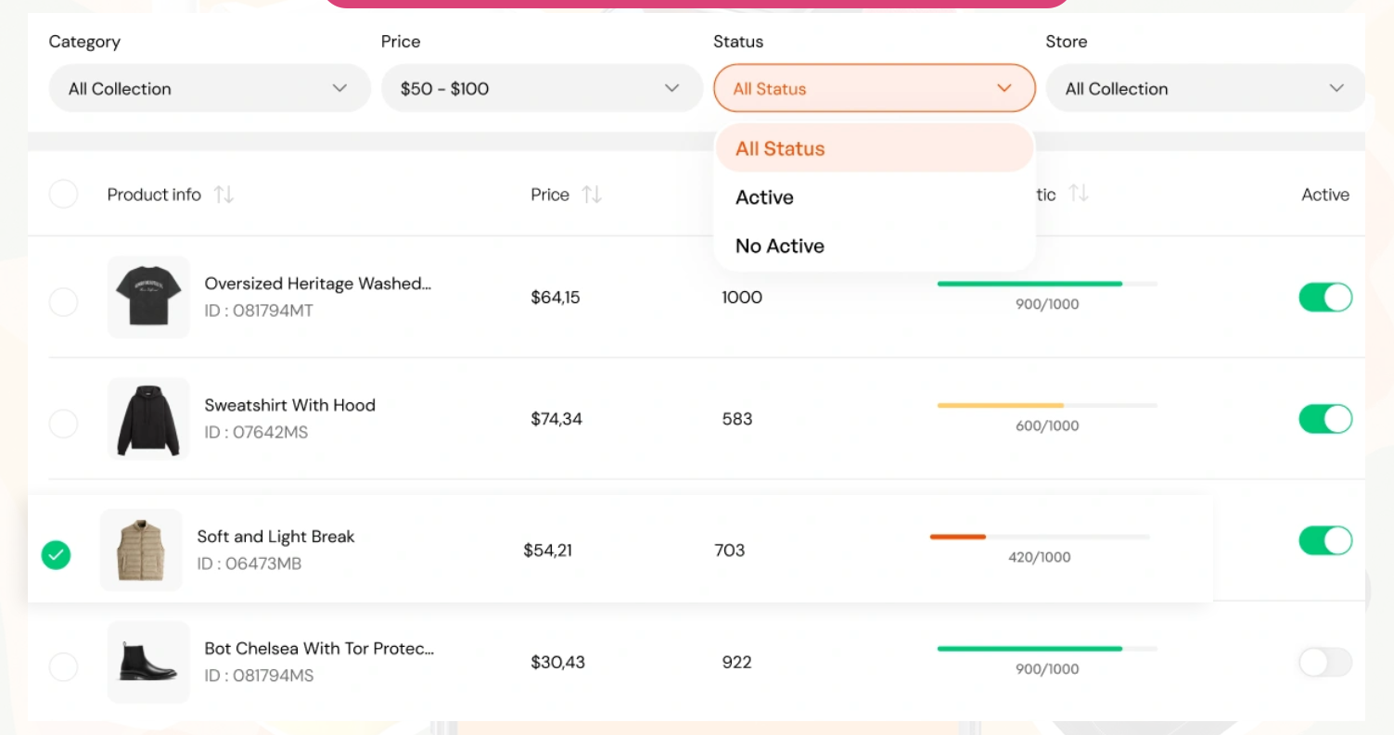The image size is (1394, 735).
Task: Sort table by Price arrows
Action: [592, 195]
